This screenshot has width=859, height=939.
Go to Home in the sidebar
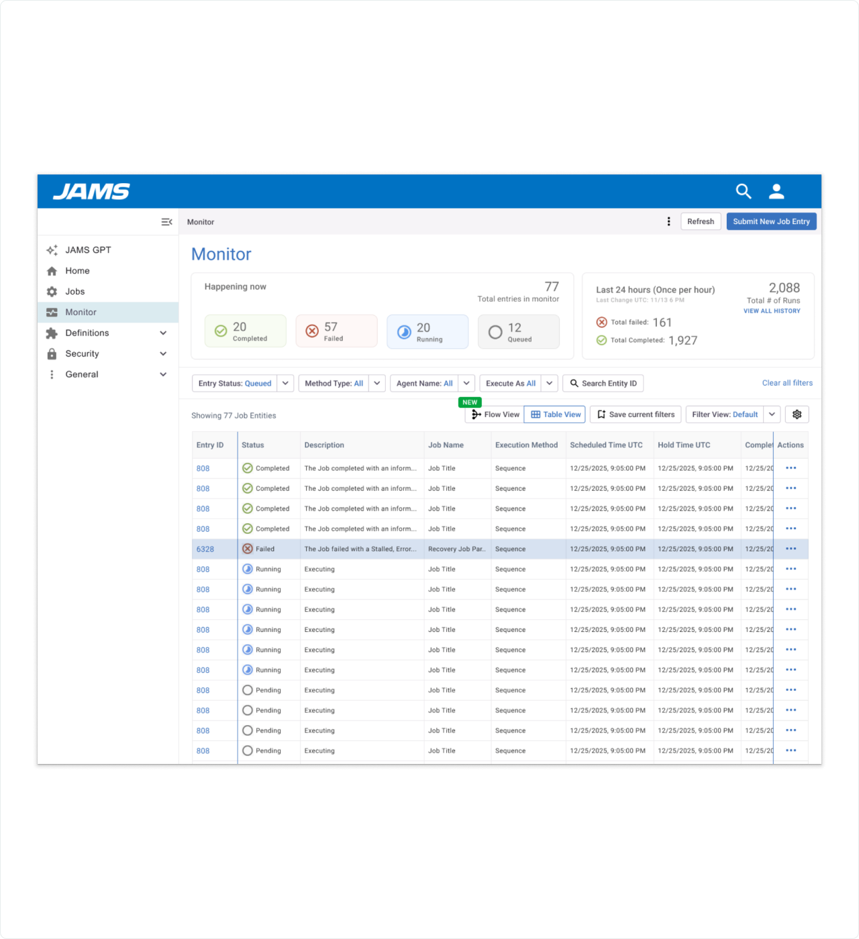[77, 271]
